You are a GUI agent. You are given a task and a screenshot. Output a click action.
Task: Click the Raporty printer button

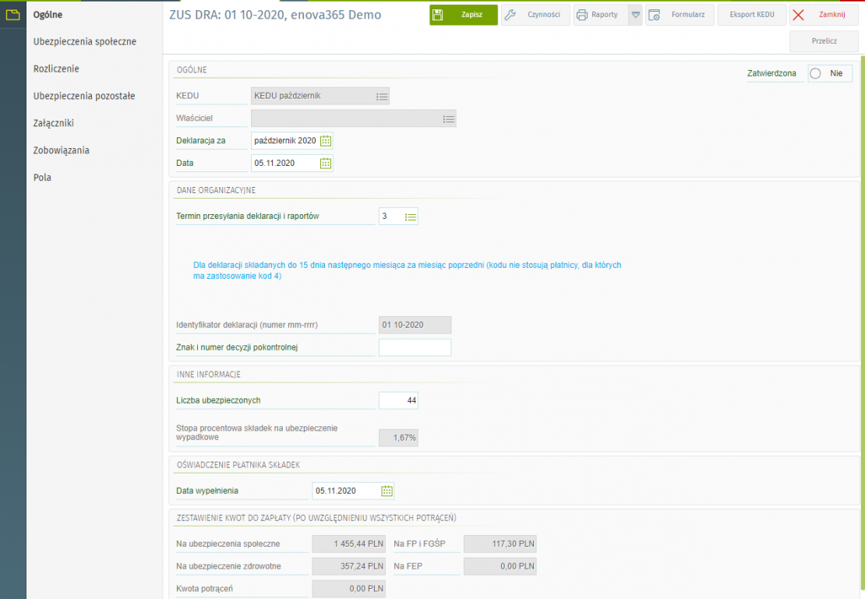coord(598,15)
